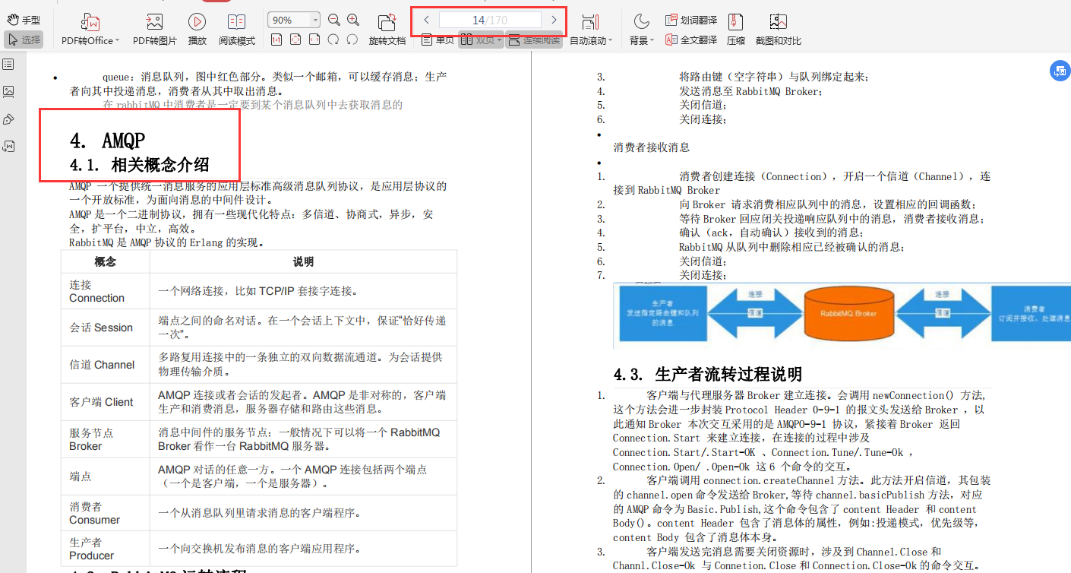
Task: Click the '客户端 Client' table cell
Action: [x=106, y=402]
